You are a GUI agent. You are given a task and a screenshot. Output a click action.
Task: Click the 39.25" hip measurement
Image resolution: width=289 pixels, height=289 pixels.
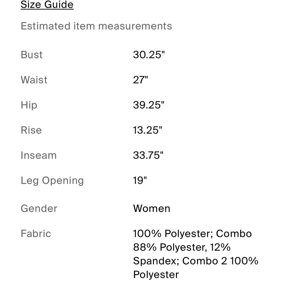[x=149, y=105]
